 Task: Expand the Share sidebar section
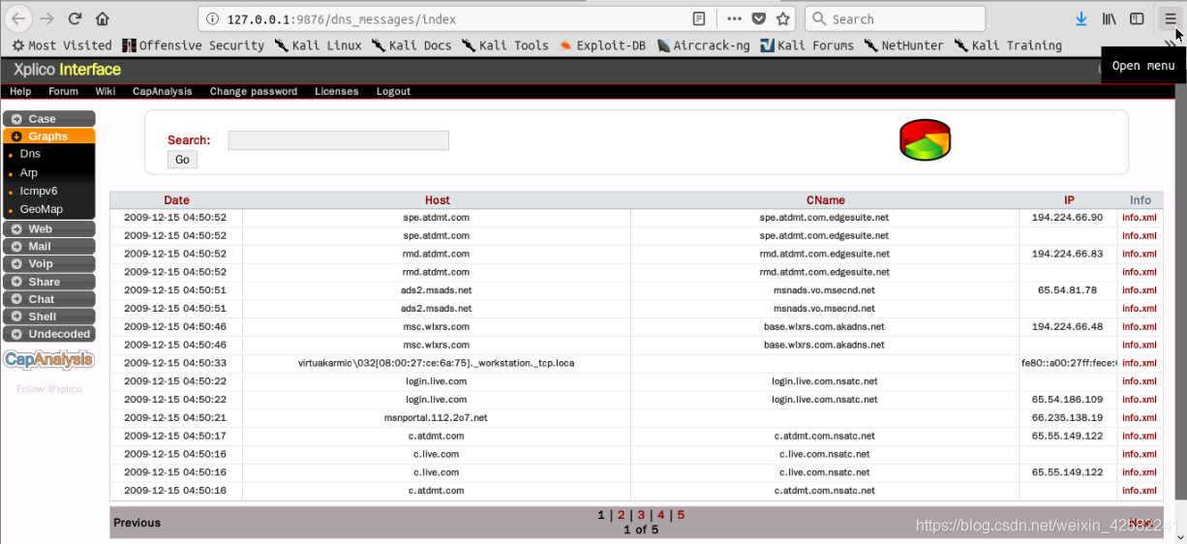click(49, 281)
